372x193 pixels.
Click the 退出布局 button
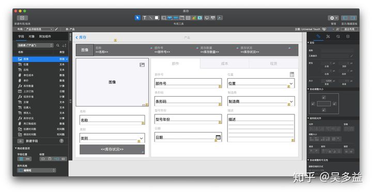349,29
